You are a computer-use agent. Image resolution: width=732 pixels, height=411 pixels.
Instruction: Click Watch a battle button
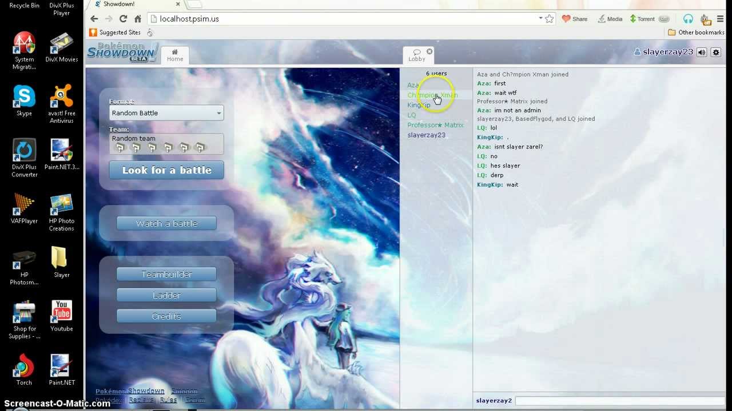(x=166, y=223)
